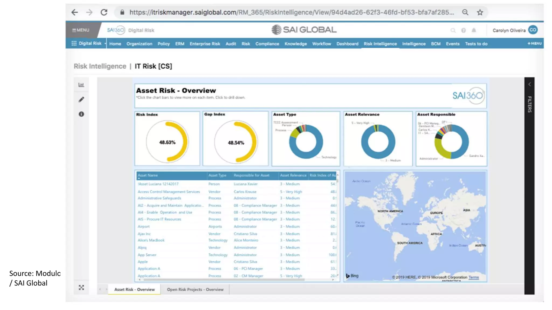Bookmark page with the star icon

pyautogui.click(x=480, y=12)
